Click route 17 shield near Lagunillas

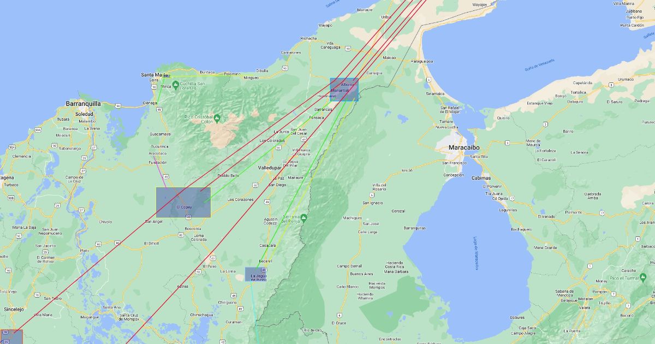point(511,198)
